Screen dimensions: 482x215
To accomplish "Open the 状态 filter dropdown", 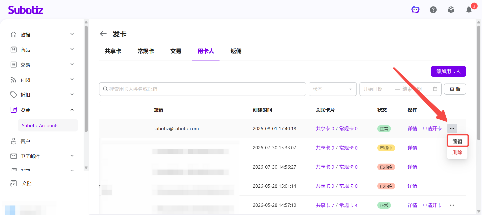I will pyautogui.click(x=333, y=89).
